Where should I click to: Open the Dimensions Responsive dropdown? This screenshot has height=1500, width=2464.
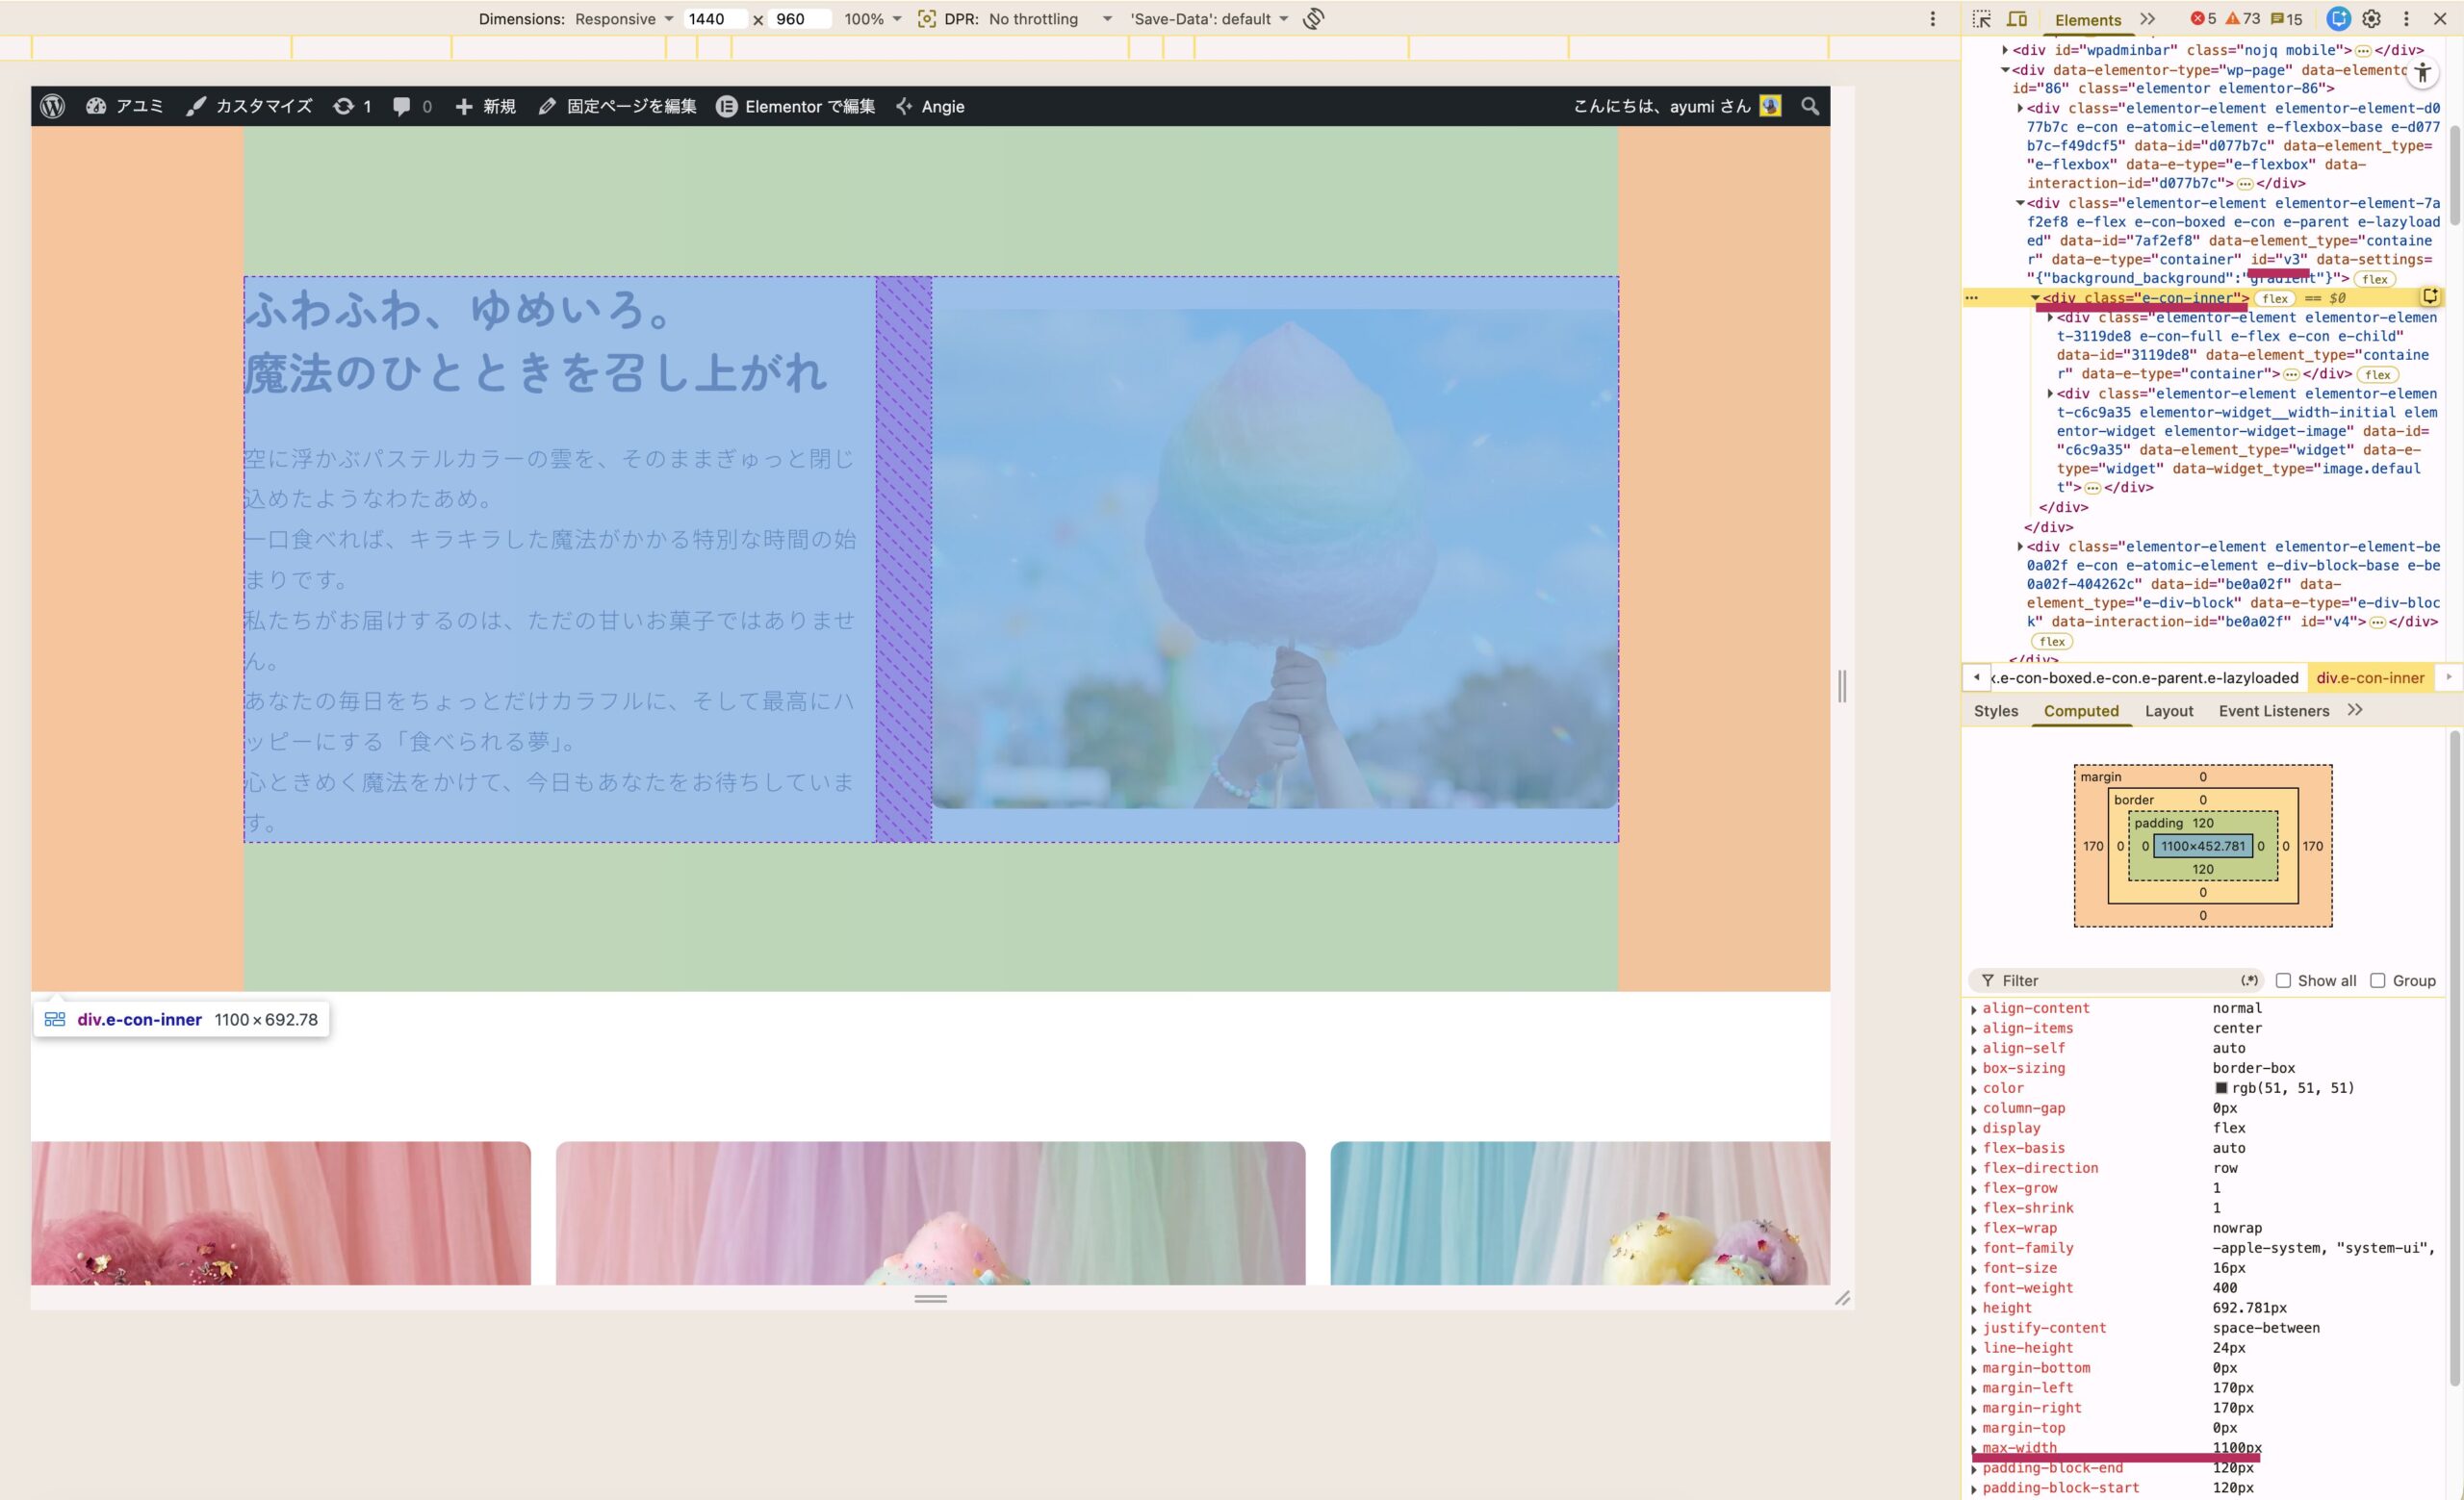click(624, 19)
